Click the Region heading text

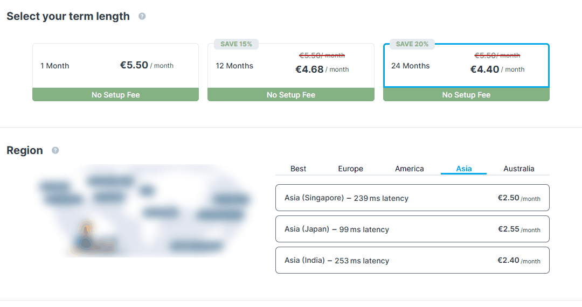pyautogui.click(x=25, y=150)
